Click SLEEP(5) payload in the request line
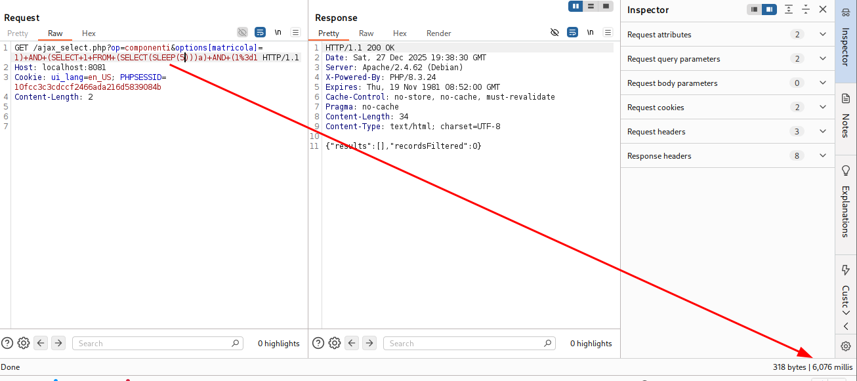This screenshot has height=381, width=857. (169, 58)
